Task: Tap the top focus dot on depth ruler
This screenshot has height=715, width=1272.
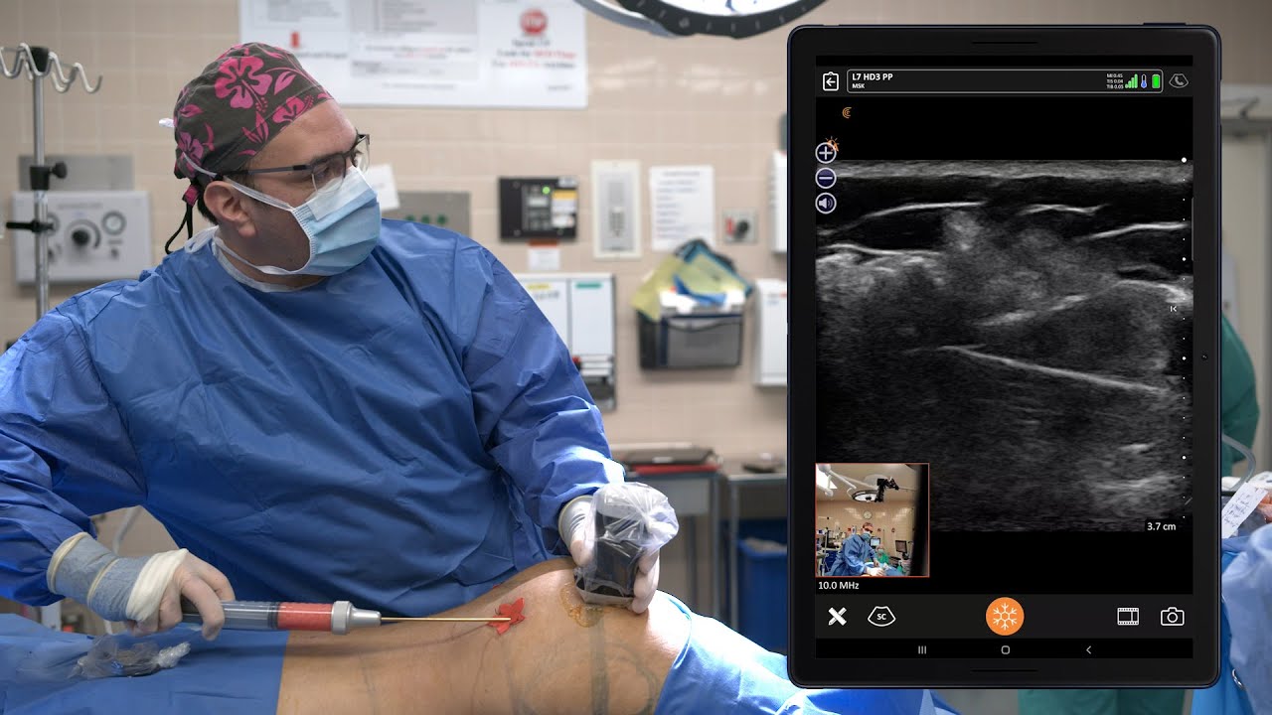Action: [1185, 160]
